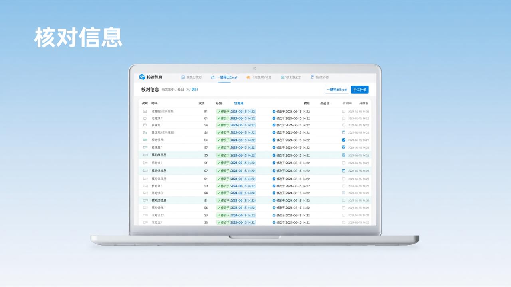The height and width of the screenshot is (287, 511).
Task: Click the leading row icon in row 81
Action: 145,112
